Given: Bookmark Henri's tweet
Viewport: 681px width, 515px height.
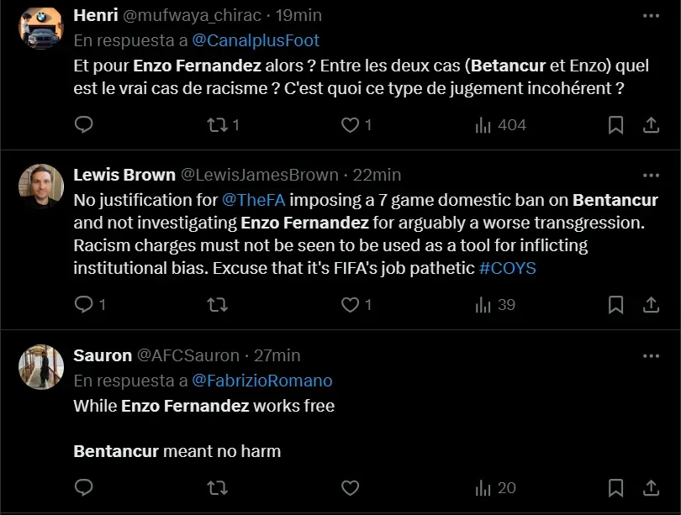Looking at the screenshot, I should pos(615,125).
